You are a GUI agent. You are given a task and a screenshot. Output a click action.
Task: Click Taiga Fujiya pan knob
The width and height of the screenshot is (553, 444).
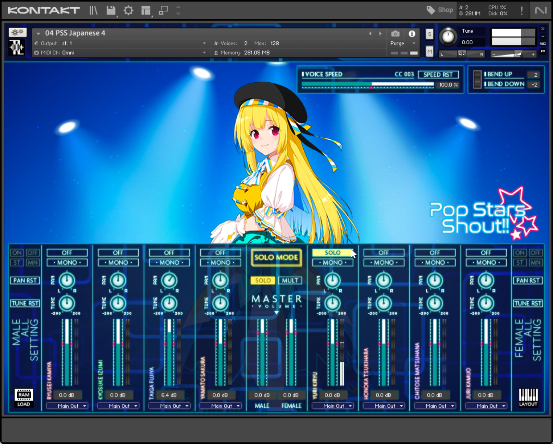click(169, 280)
